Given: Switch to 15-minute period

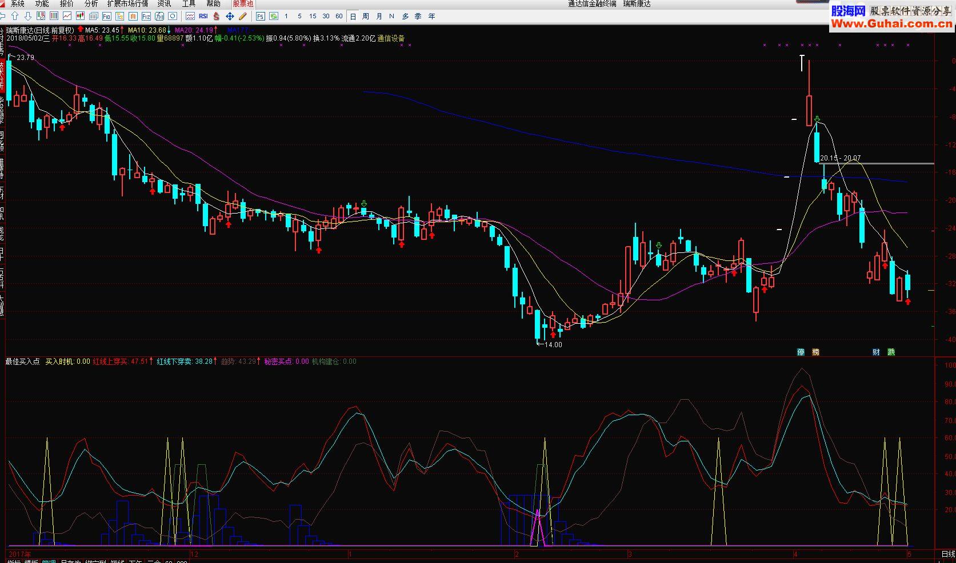Looking at the screenshot, I should (313, 17).
